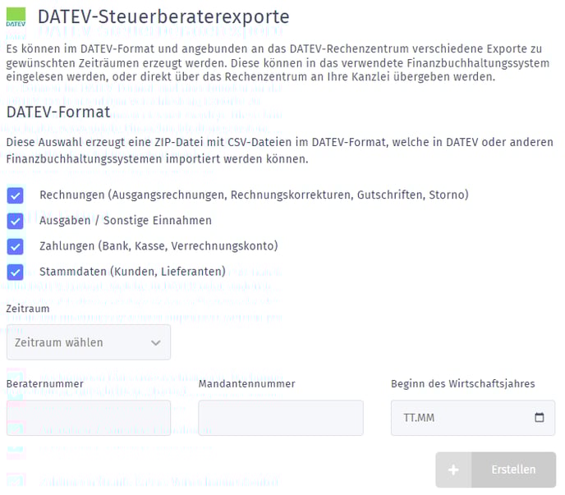The width and height of the screenshot is (565, 495).
Task: Click the Mandantennummer label text
Action: click(x=247, y=383)
